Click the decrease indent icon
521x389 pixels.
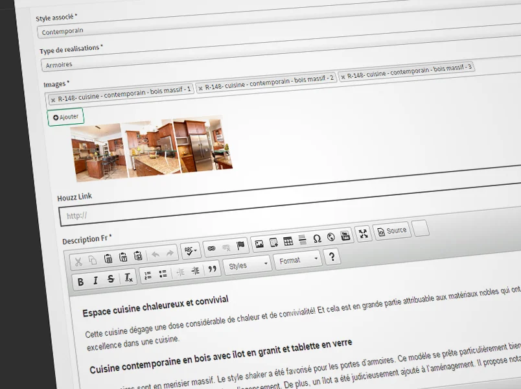point(180,272)
